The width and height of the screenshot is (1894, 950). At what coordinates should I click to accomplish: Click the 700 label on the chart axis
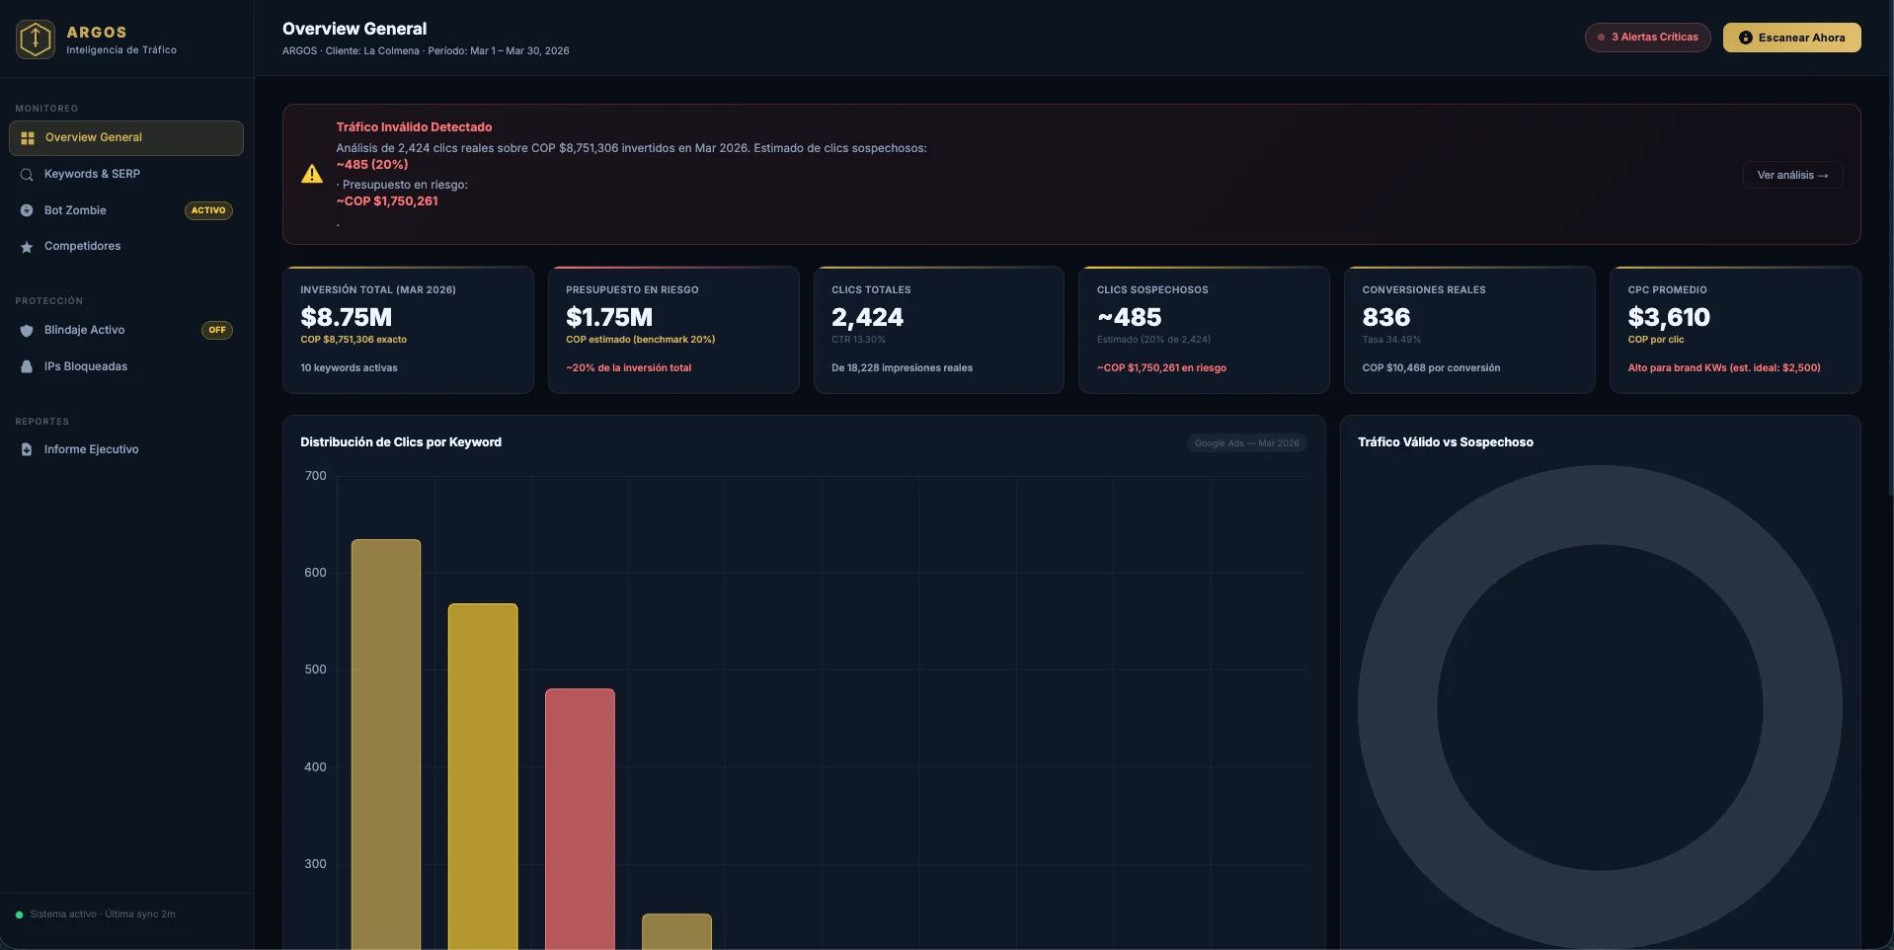pos(315,476)
